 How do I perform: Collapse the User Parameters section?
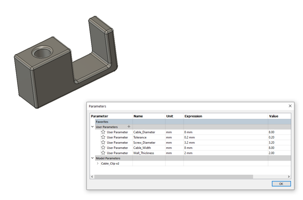pos(92,127)
